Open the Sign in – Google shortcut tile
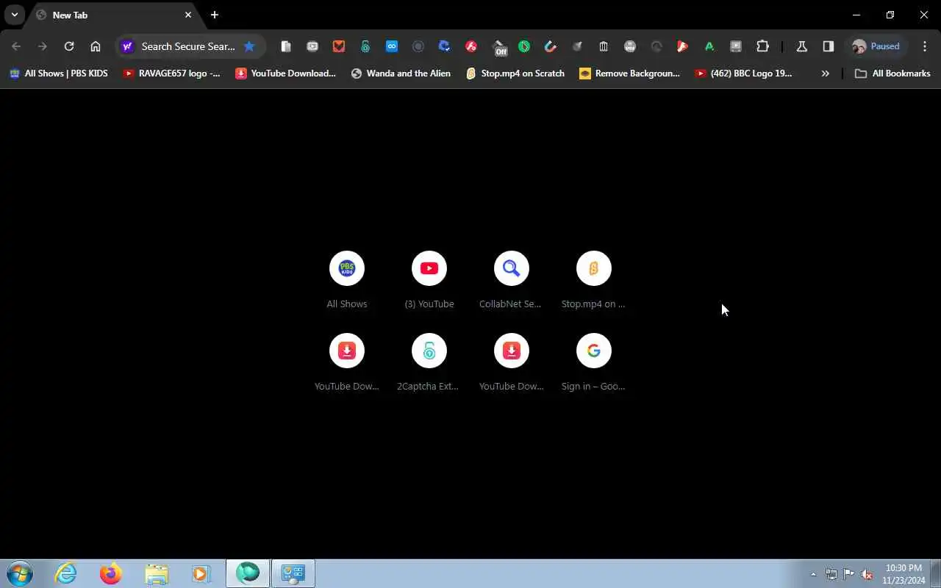This screenshot has height=588, width=941. 594,363
